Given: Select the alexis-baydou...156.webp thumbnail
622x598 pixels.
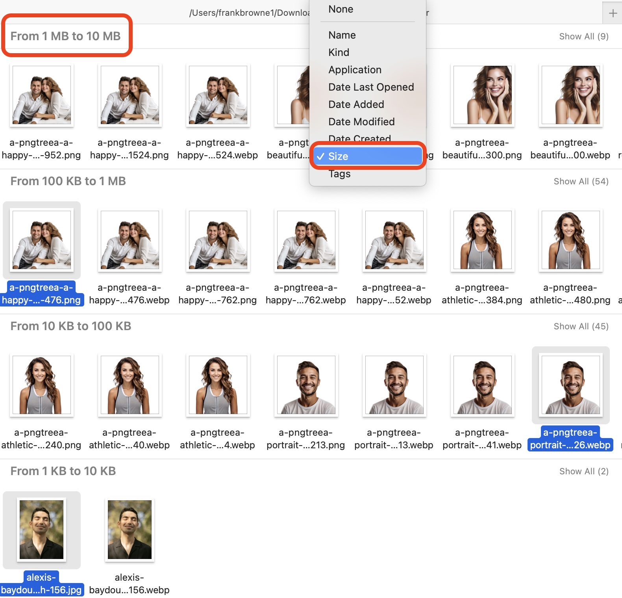Looking at the screenshot, I should (x=130, y=529).
